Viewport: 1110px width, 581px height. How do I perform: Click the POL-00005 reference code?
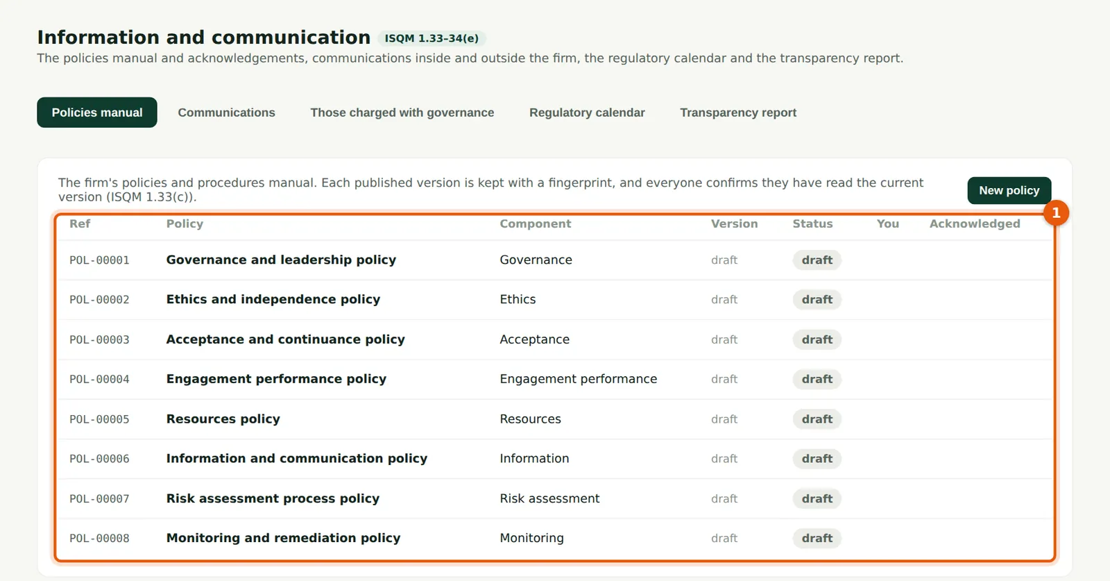coord(99,419)
